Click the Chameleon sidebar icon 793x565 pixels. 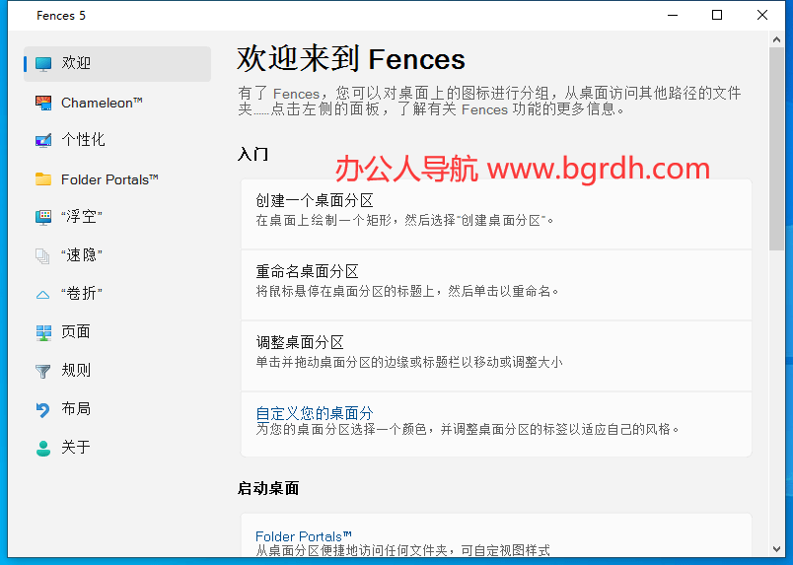(x=43, y=103)
